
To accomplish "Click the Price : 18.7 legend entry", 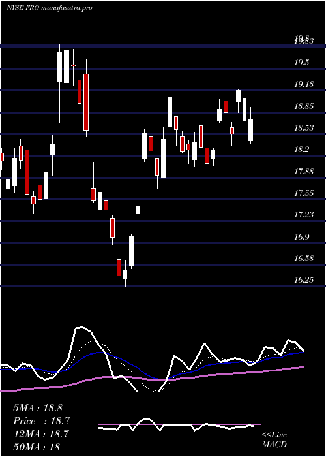I will pos(42,421).
